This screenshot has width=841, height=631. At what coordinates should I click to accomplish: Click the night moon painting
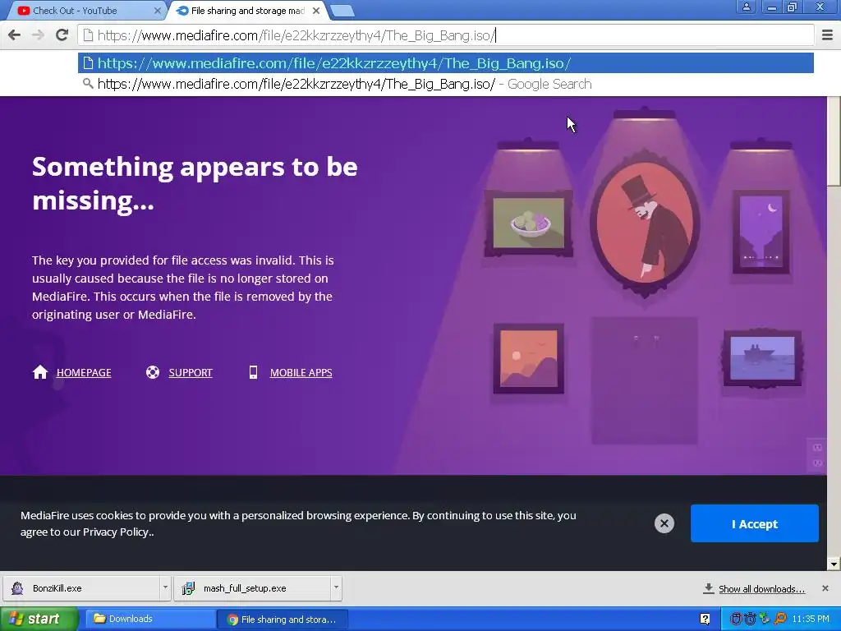(x=761, y=232)
